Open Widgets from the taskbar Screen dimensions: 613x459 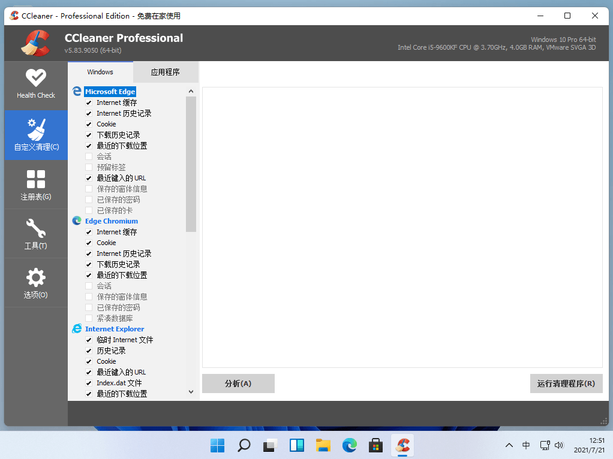click(x=297, y=445)
